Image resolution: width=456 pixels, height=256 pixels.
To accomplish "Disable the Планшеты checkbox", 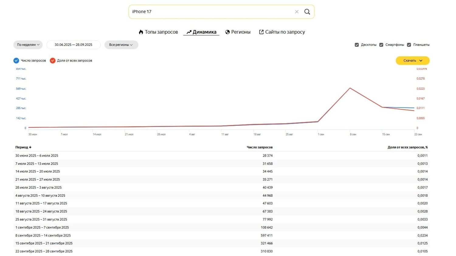I will click(x=409, y=45).
